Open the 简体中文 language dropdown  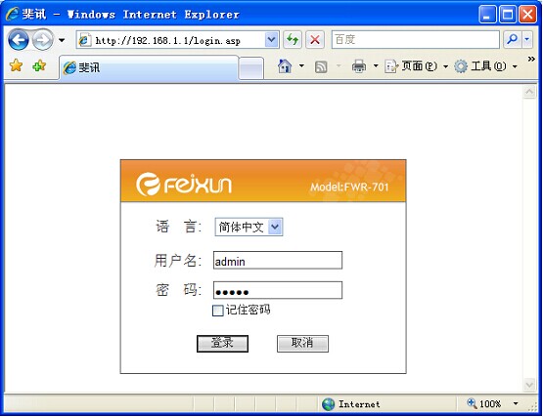(x=249, y=227)
